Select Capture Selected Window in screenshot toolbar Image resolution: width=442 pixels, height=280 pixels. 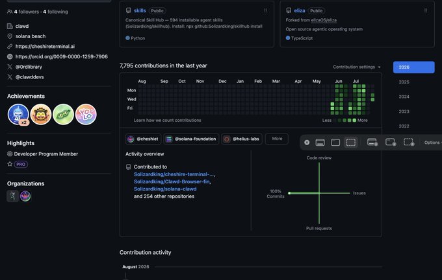tap(335, 143)
